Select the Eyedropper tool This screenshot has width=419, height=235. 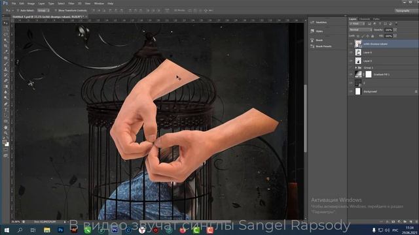6,52
